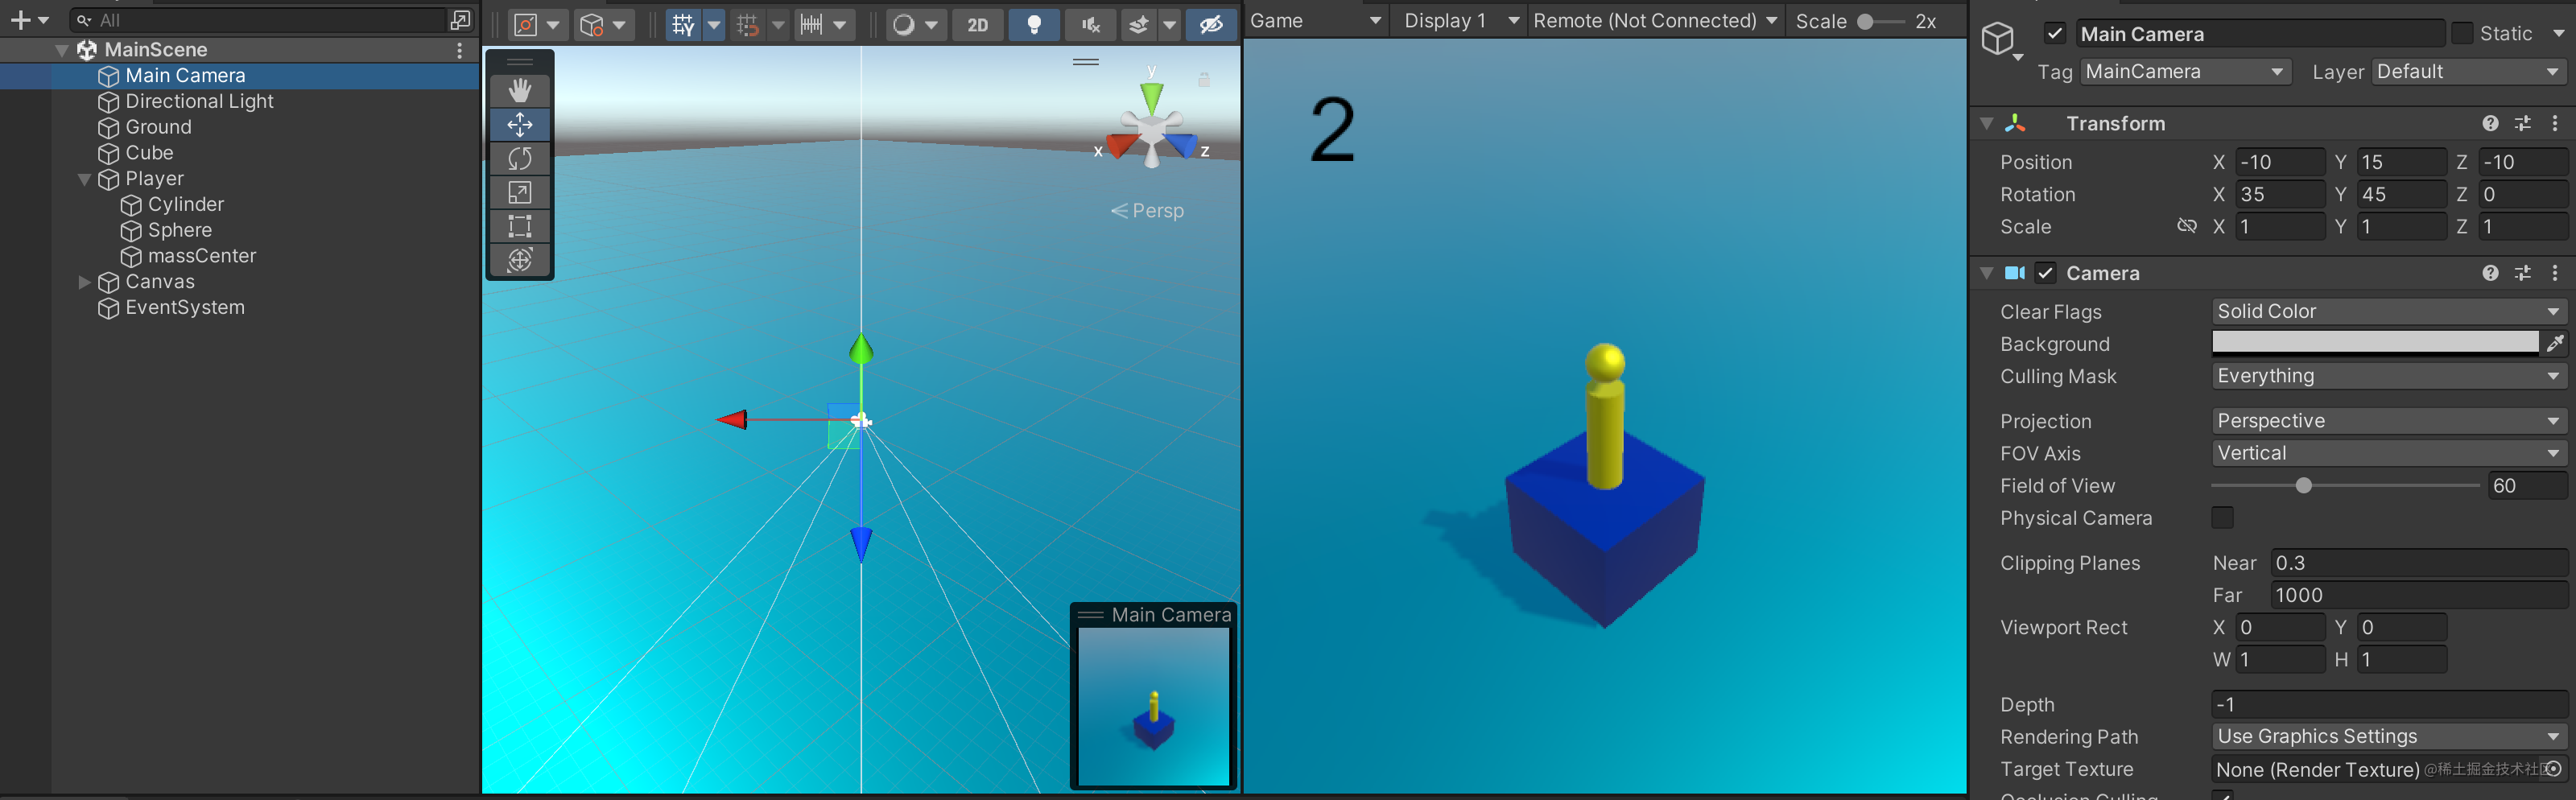The height and width of the screenshot is (800, 2576).
Task: Enable the Physical Camera checkbox
Action: (x=2222, y=518)
